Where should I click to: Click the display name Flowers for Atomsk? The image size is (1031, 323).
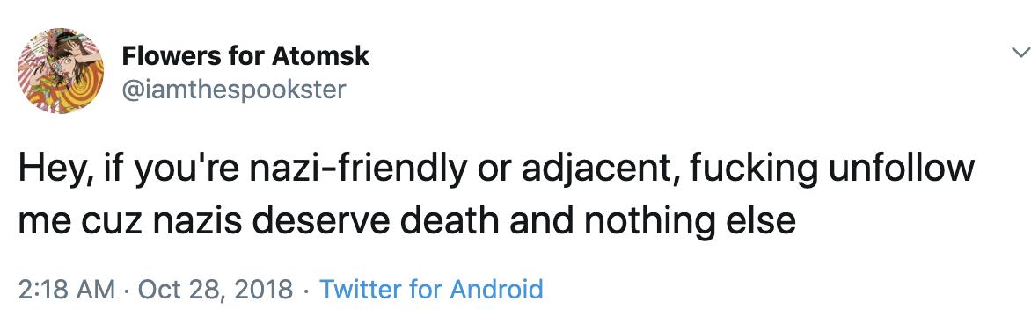(x=245, y=57)
